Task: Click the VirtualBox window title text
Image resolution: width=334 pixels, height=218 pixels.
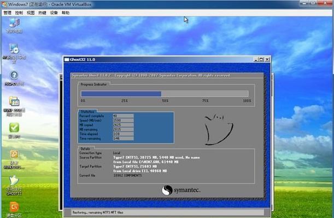Action: pyautogui.click(x=50, y=4)
